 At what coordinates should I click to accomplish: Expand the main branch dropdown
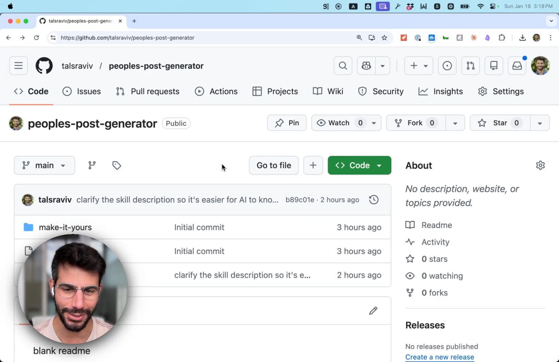(x=44, y=165)
